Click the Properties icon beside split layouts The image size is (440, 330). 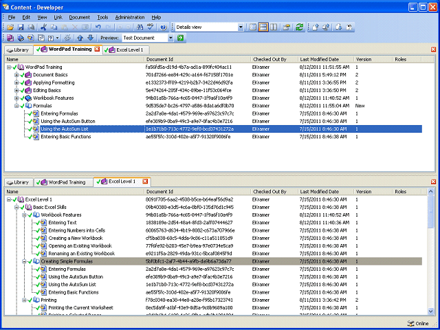pyautogui.click(x=287, y=27)
